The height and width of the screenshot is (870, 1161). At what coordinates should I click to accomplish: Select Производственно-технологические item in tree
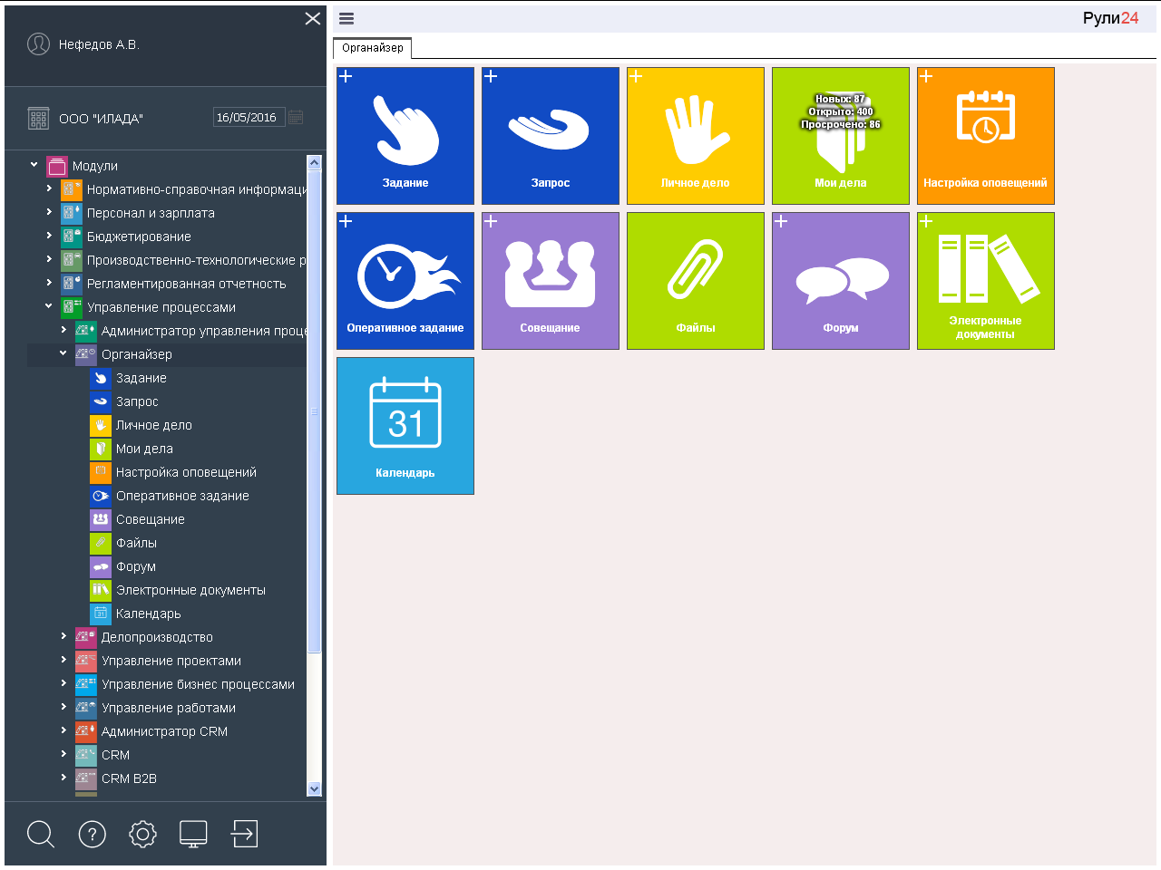(x=197, y=260)
